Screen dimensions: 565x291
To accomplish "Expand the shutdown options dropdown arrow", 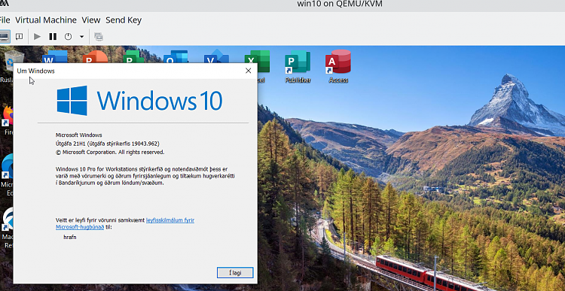I will 82,36.
